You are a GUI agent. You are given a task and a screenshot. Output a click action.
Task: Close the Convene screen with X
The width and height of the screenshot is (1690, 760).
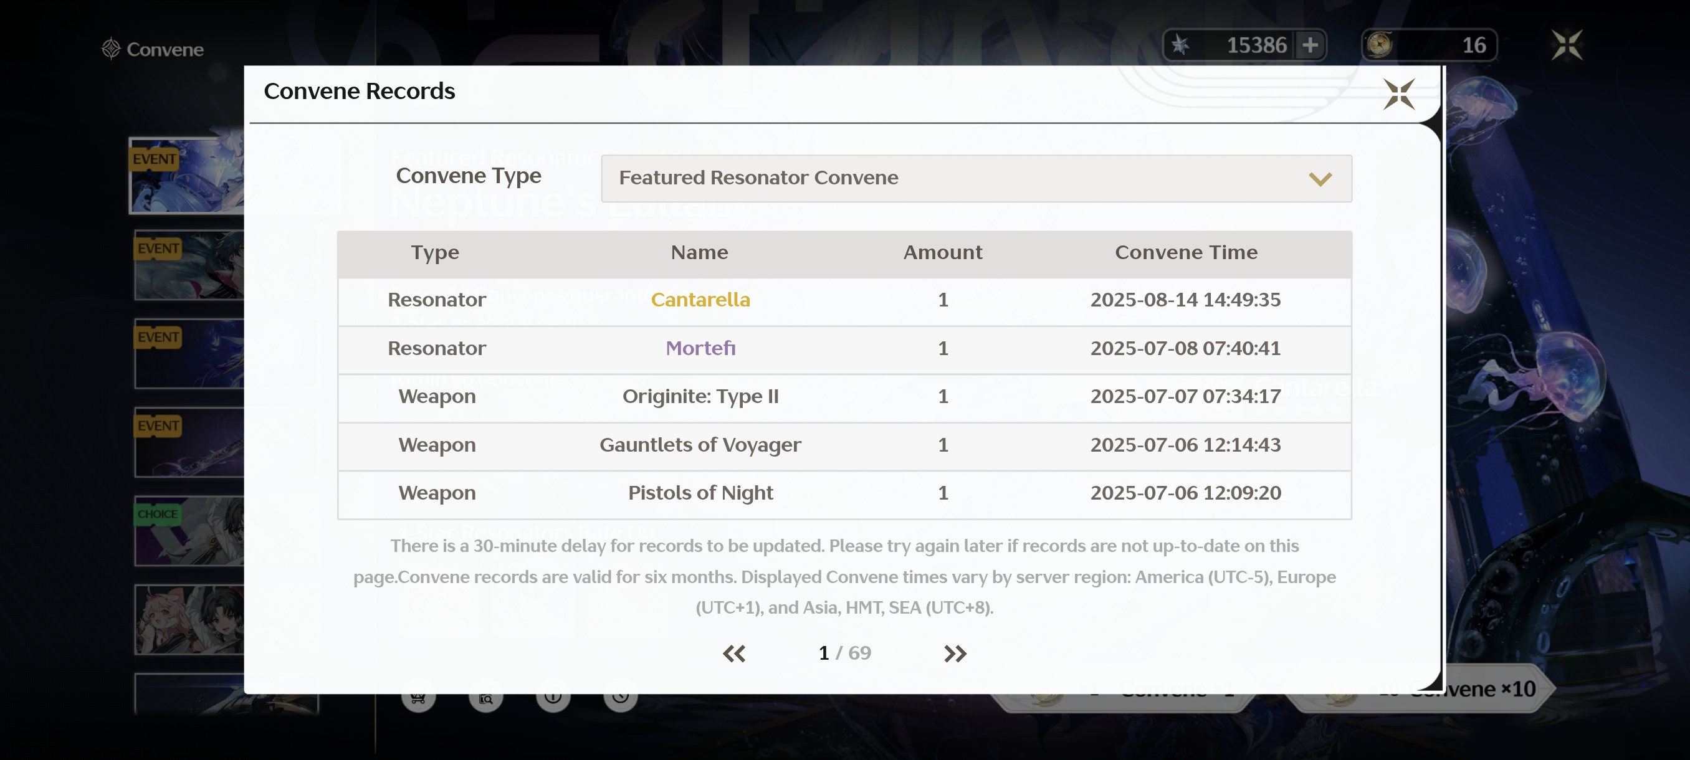(1567, 45)
